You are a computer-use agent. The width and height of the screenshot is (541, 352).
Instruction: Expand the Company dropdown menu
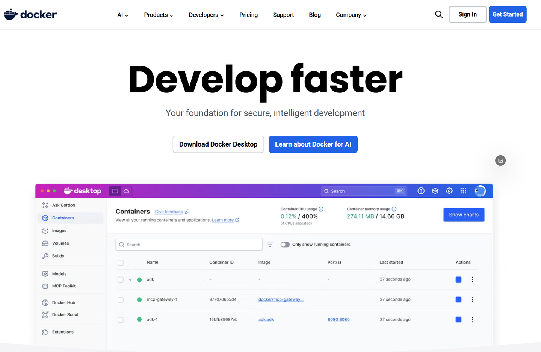(x=351, y=15)
